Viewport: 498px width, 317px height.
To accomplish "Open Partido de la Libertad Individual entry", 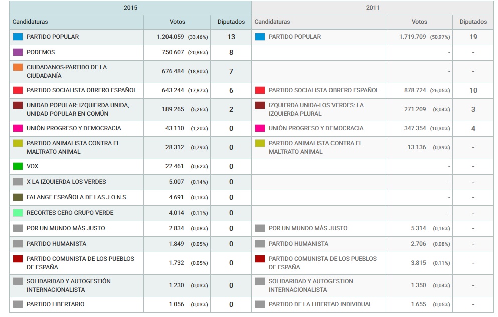I will pyautogui.click(x=320, y=304).
